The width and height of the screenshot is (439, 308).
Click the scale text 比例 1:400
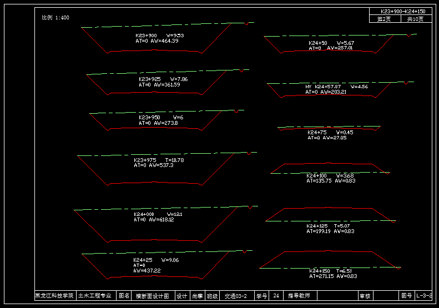pos(55,17)
